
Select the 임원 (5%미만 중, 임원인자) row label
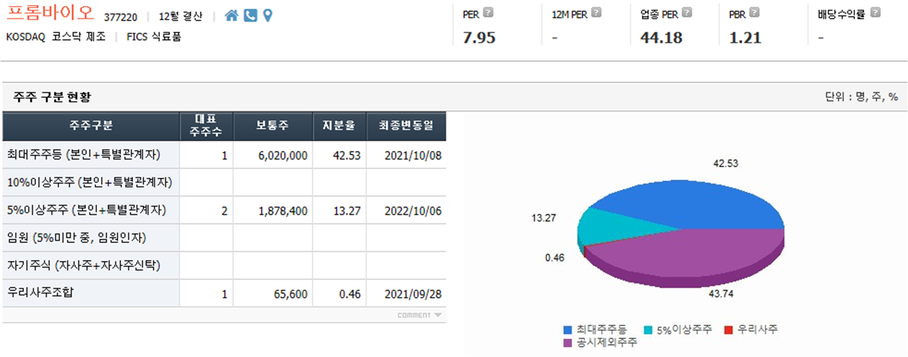click(x=76, y=238)
